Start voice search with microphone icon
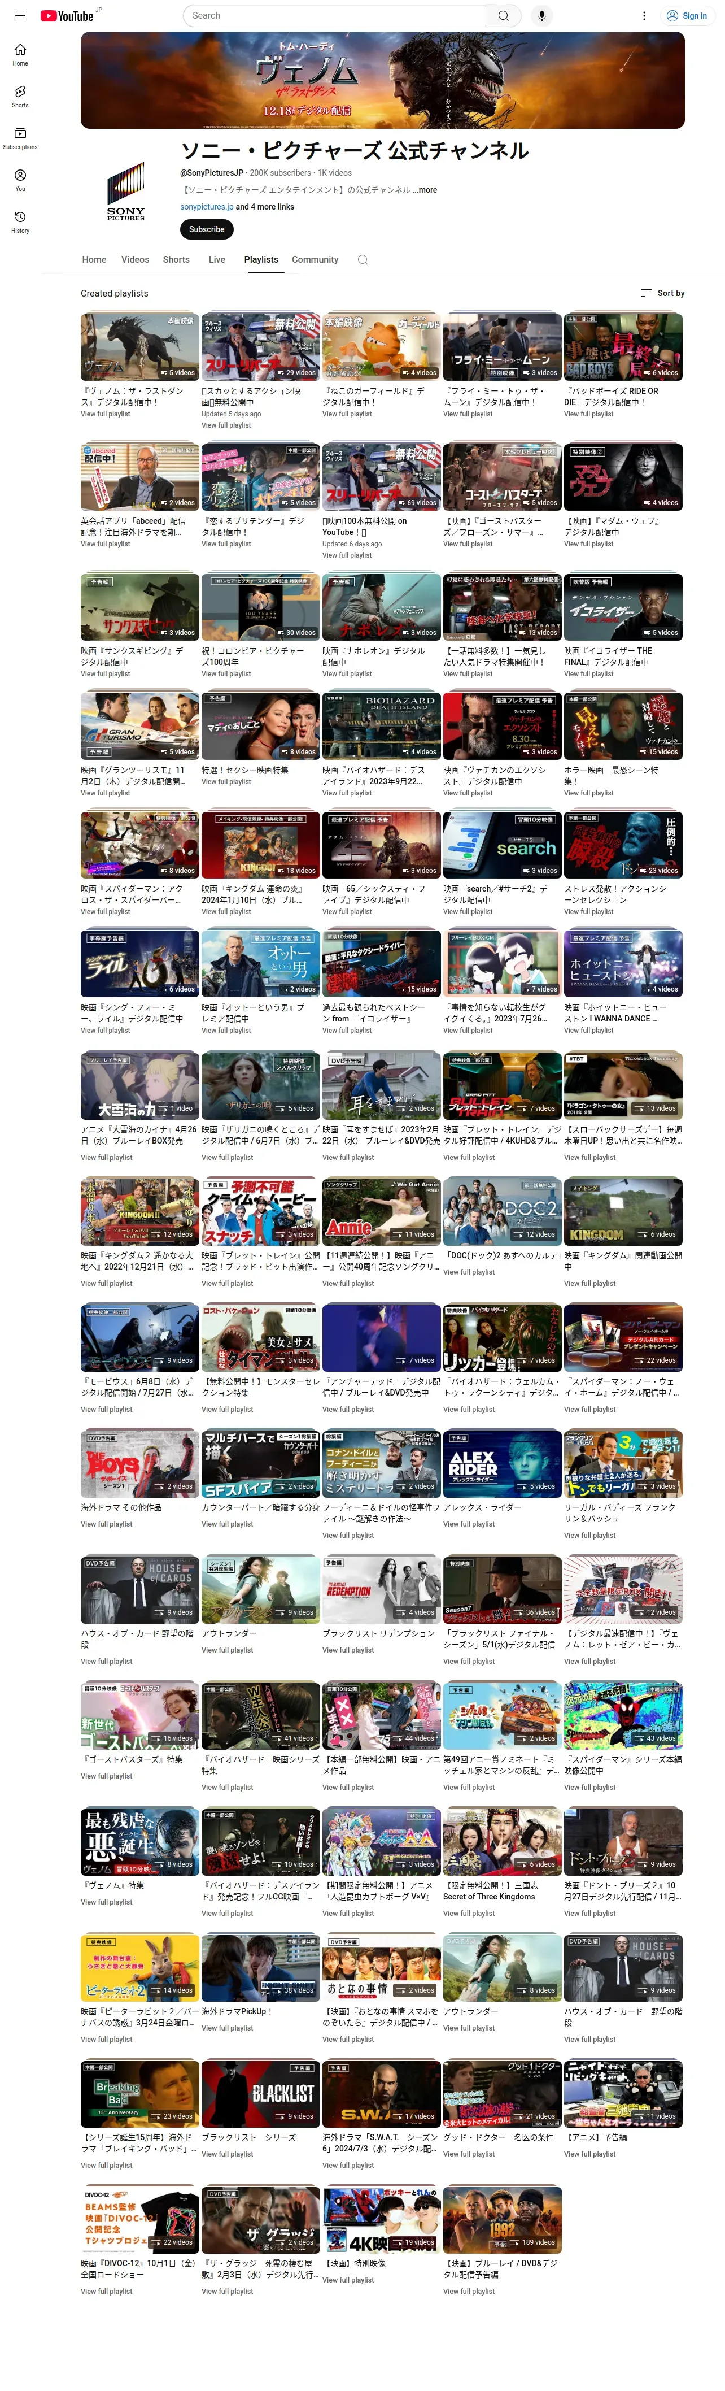Viewport: 725px width, 2391px height. point(541,16)
